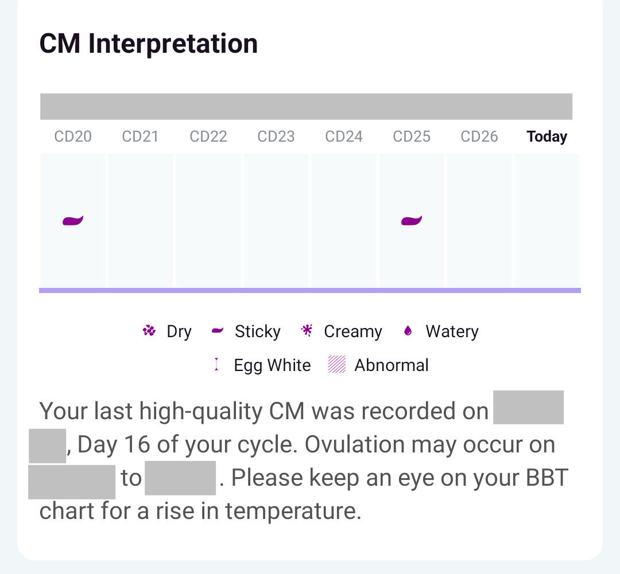Click the Abnormal hatched legend swatch

(337, 365)
